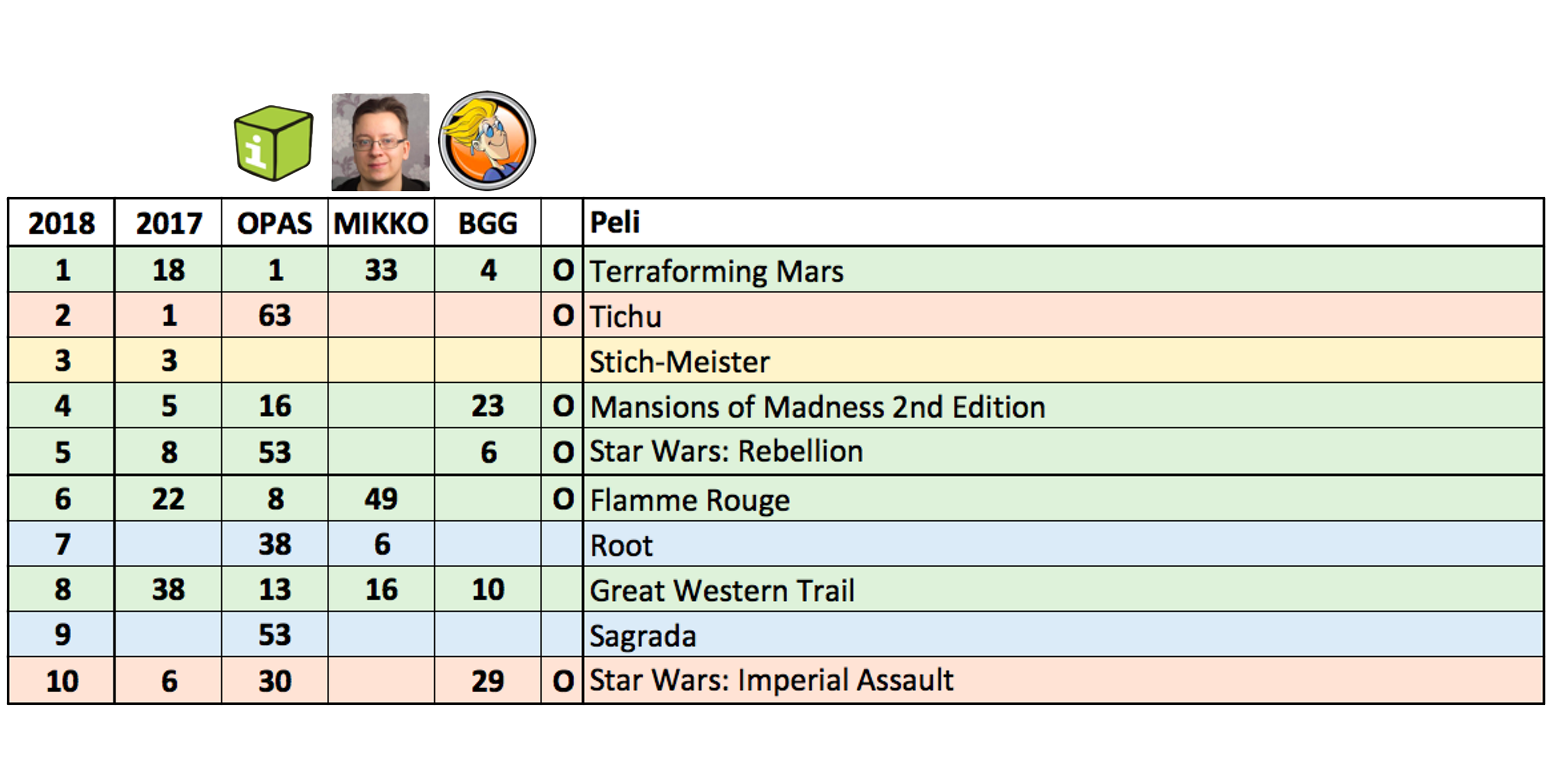Image resolution: width=1556 pixels, height=783 pixels.
Task: Select the 2018 column header
Action: pos(62,223)
